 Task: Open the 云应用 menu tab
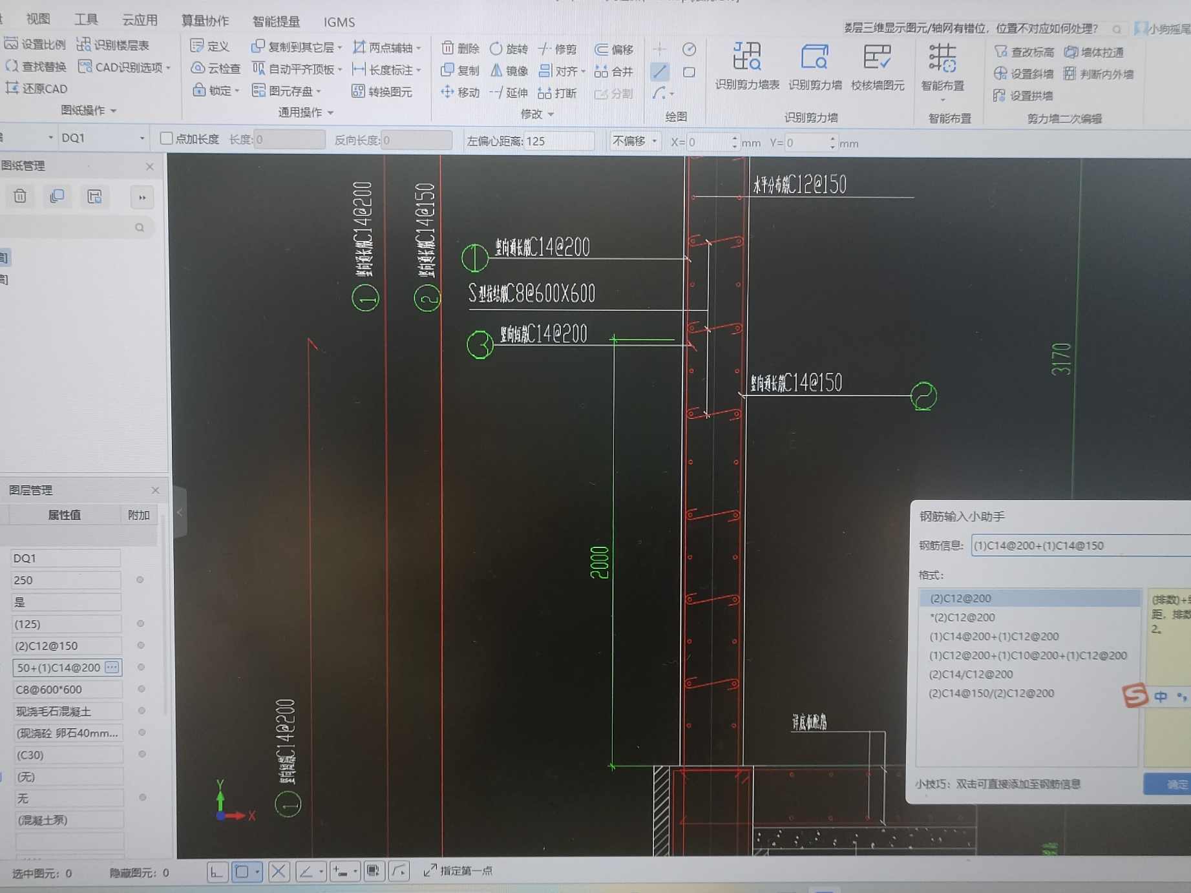tap(140, 21)
